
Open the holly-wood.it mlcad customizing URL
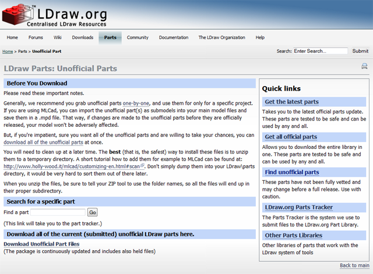(x=72, y=166)
